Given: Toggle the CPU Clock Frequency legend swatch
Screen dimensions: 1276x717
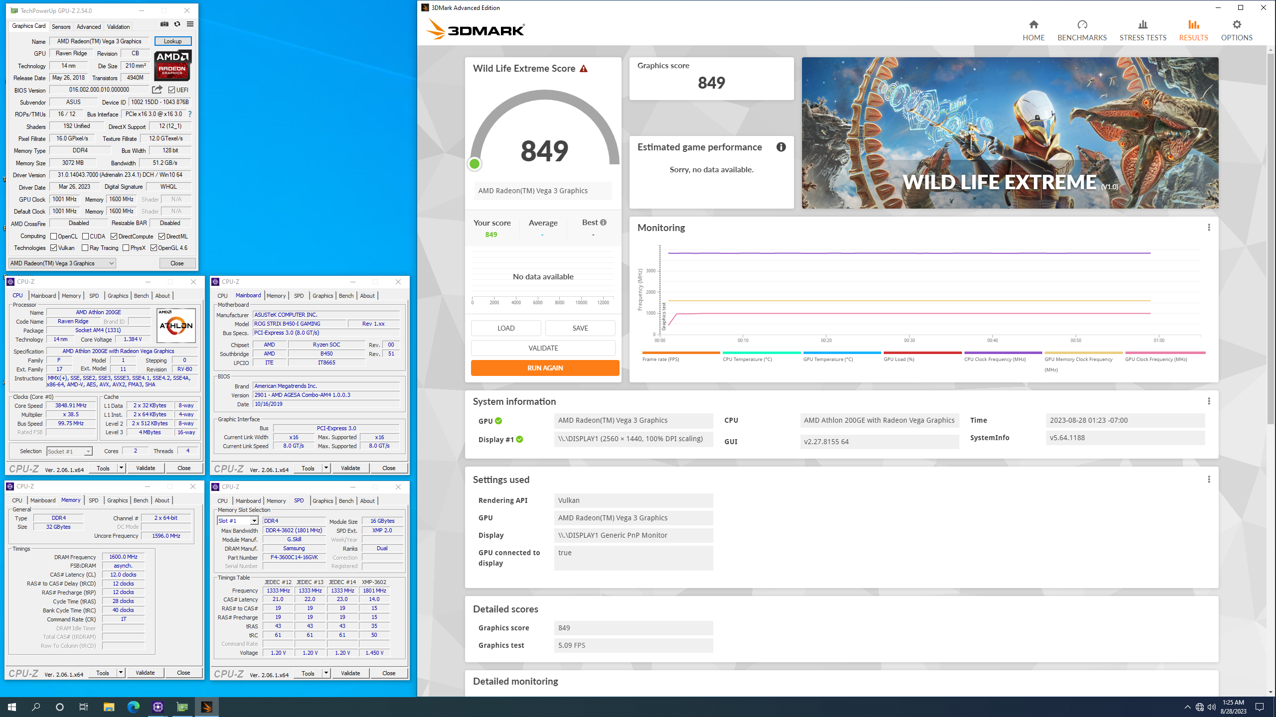Looking at the screenshot, I should (x=1003, y=353).
